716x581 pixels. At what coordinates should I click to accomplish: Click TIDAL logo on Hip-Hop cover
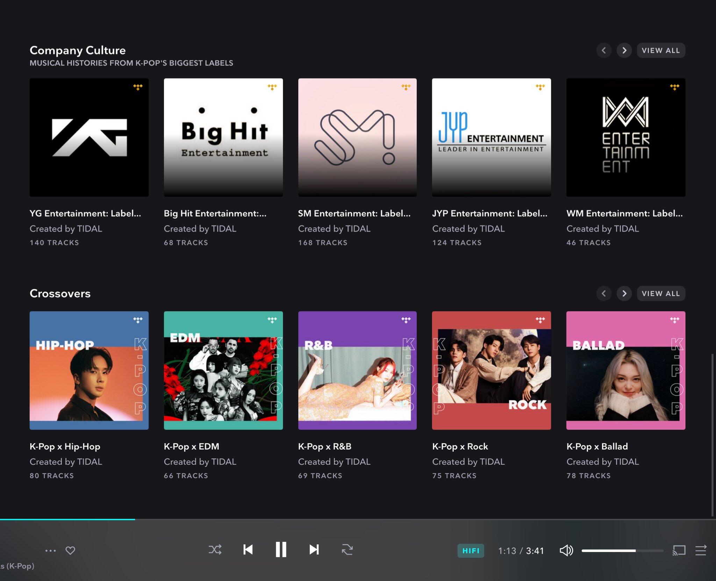[138, 320]
